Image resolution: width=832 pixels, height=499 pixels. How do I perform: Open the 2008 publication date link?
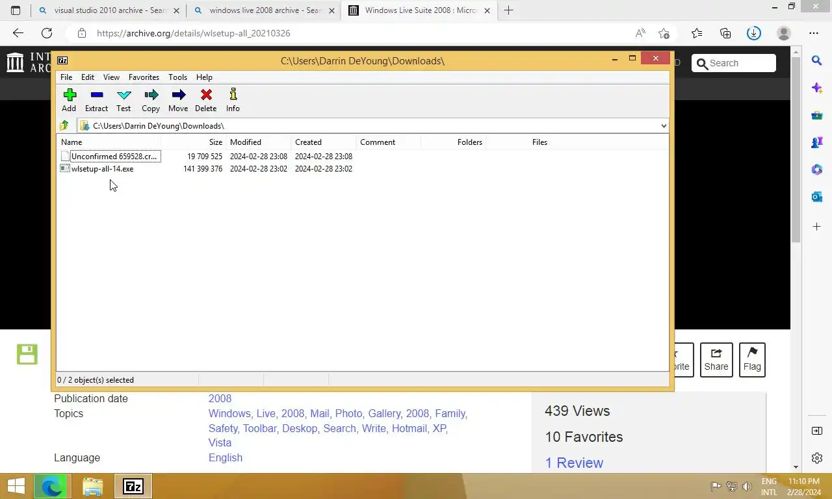[220, 398]
